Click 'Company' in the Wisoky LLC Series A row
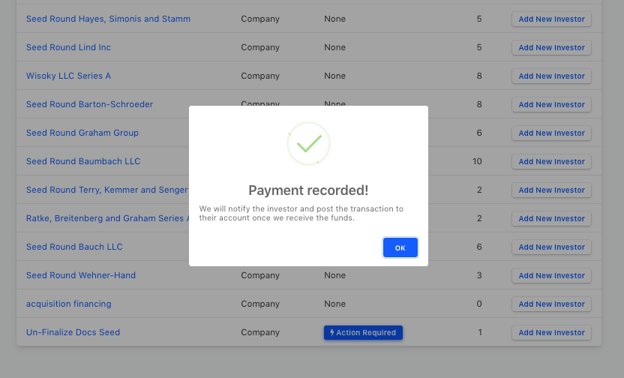This screenshot has height=378, width=624. tap(260, 76)
